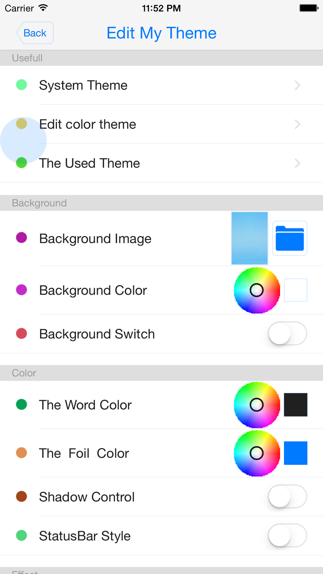Click the brown dot beside Shadow Control
This screenshot has width=323, height=574.
(21, 497)
